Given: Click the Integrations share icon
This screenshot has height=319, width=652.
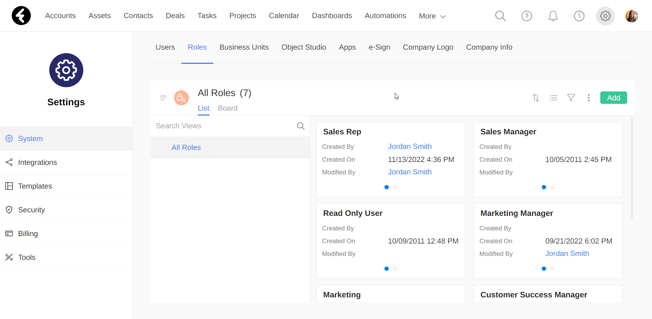Looking at the screenshot, I should (9, 162).
